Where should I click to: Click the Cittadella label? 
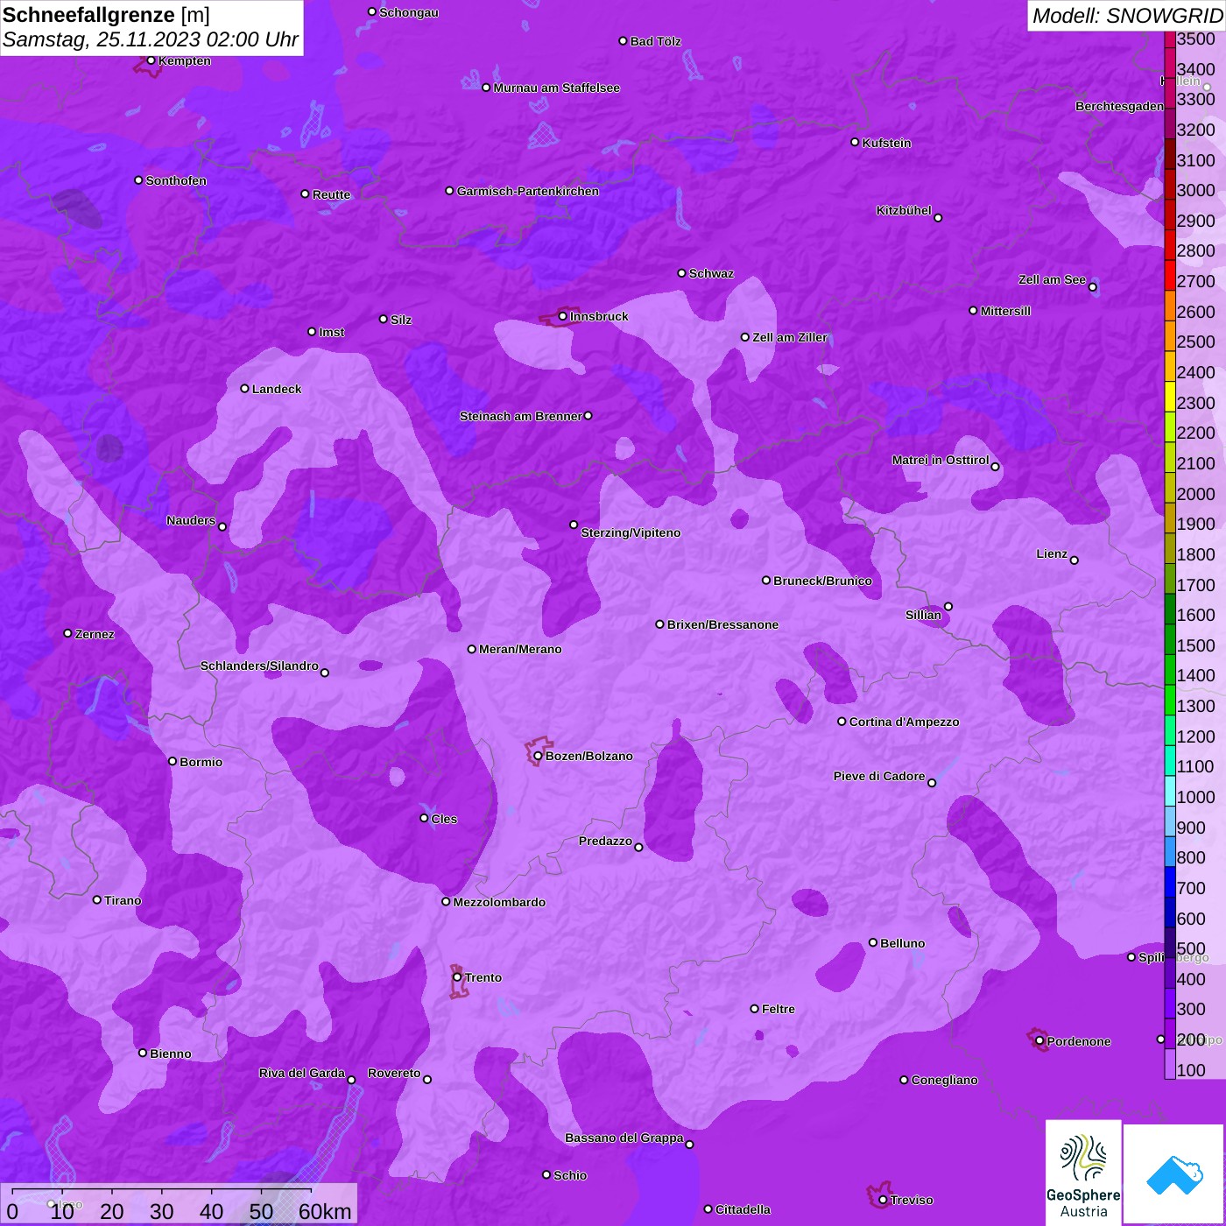(743, 1209)
